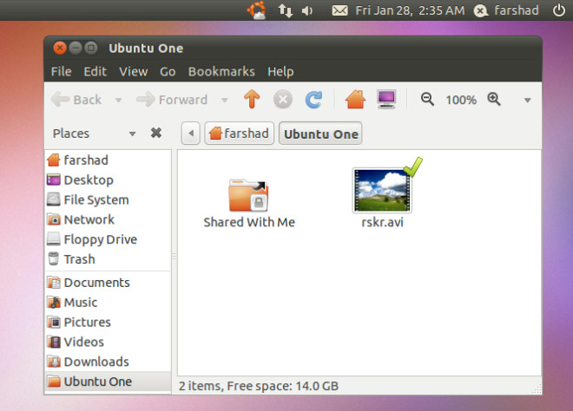Open Network in the sidebar
The width and height of the screenshot is (573, 411).
108,219
